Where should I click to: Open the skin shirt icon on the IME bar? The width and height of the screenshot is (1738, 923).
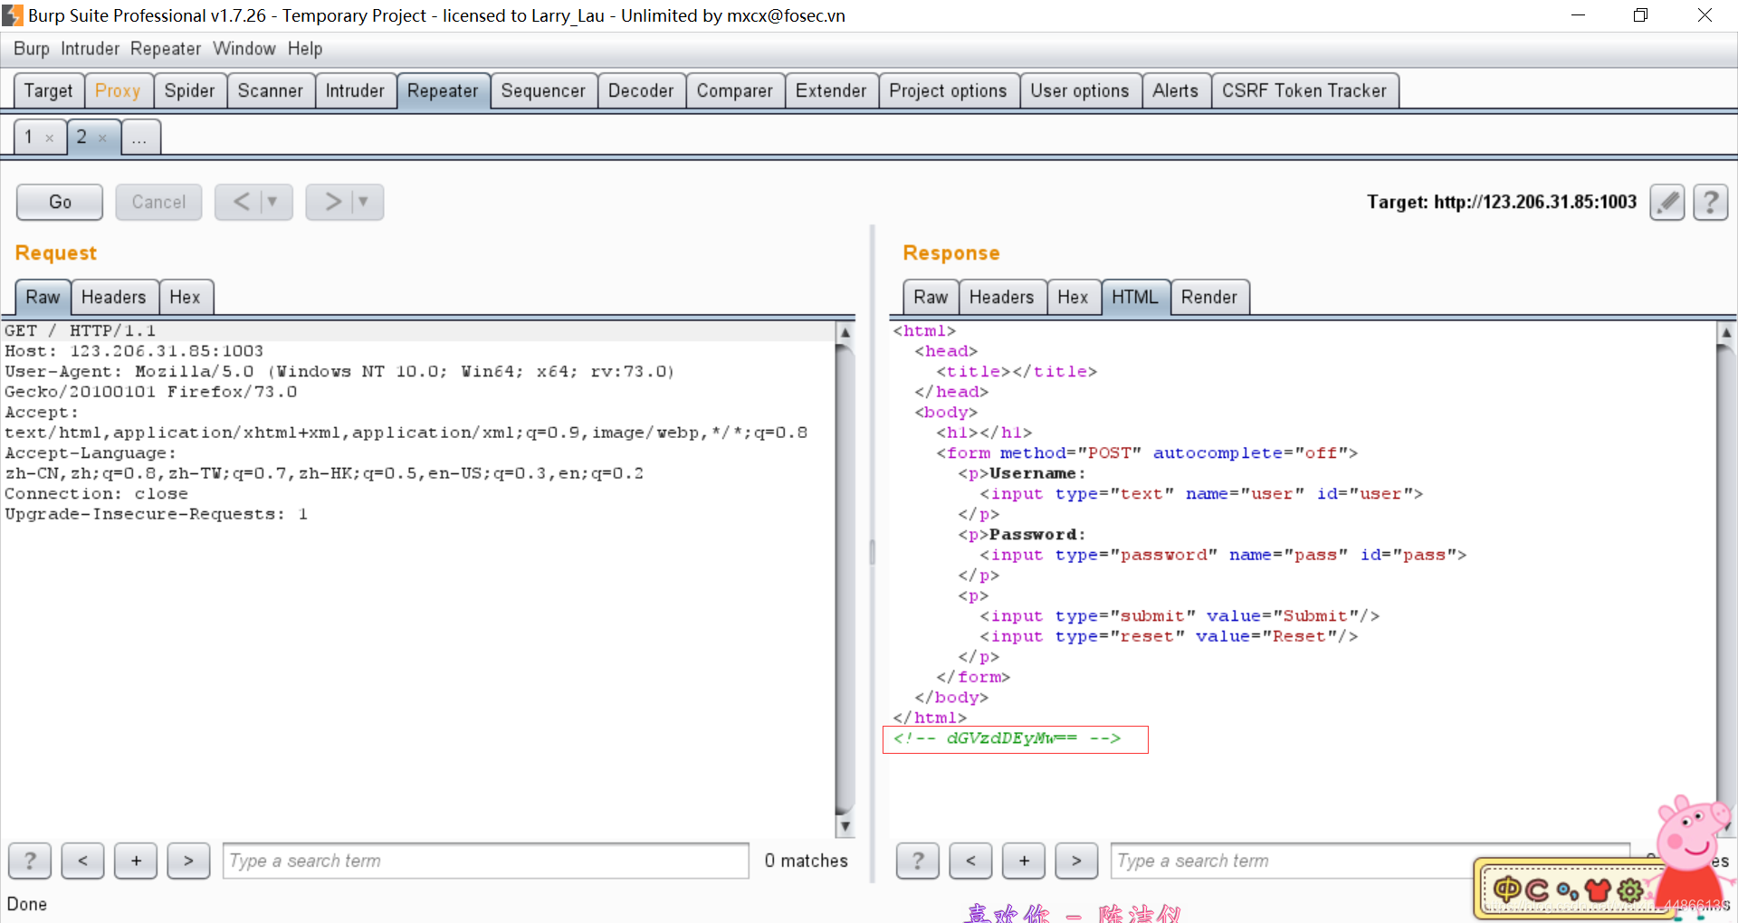[1599, 890]
